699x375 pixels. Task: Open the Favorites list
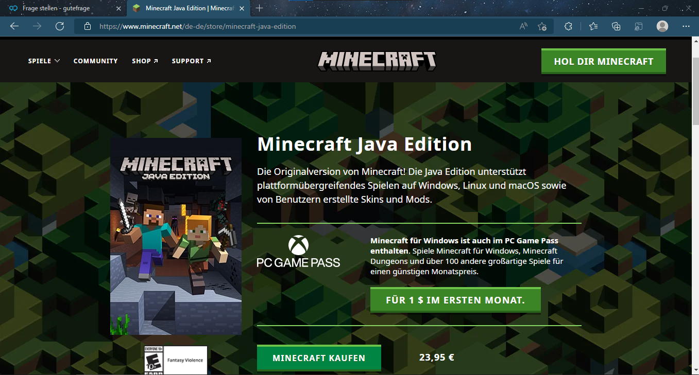593,26
